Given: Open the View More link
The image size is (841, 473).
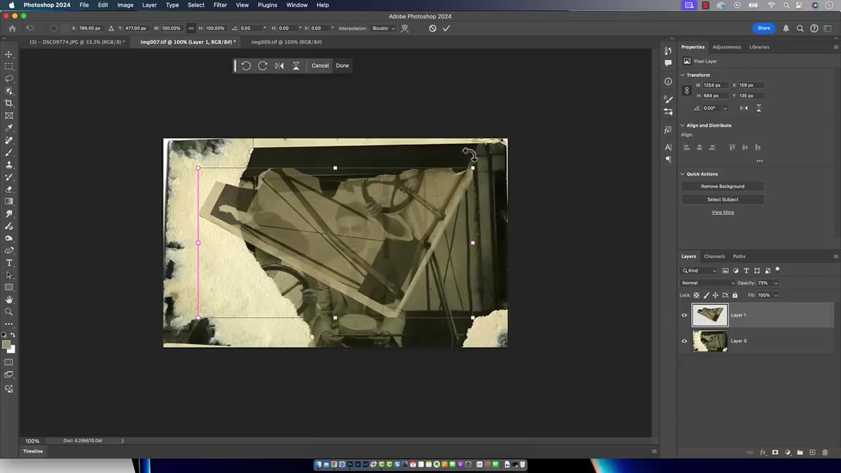Looking at the screenshot, I should click(723, 212).
